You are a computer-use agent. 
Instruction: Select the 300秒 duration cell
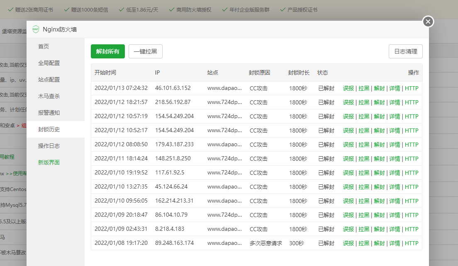point(297,243)
